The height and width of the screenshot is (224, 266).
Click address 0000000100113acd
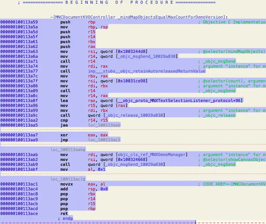coord(19,209)
